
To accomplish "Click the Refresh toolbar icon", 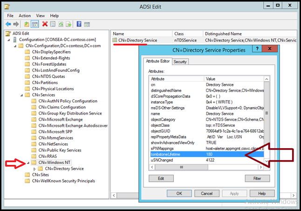I will 61,24.
